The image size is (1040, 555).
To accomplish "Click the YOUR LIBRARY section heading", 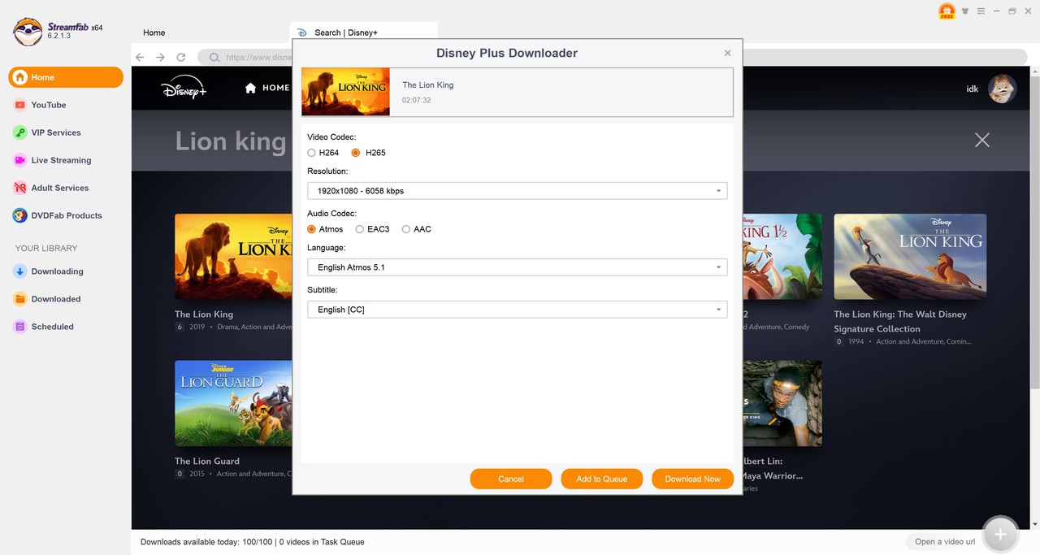I will click(46, 248).
